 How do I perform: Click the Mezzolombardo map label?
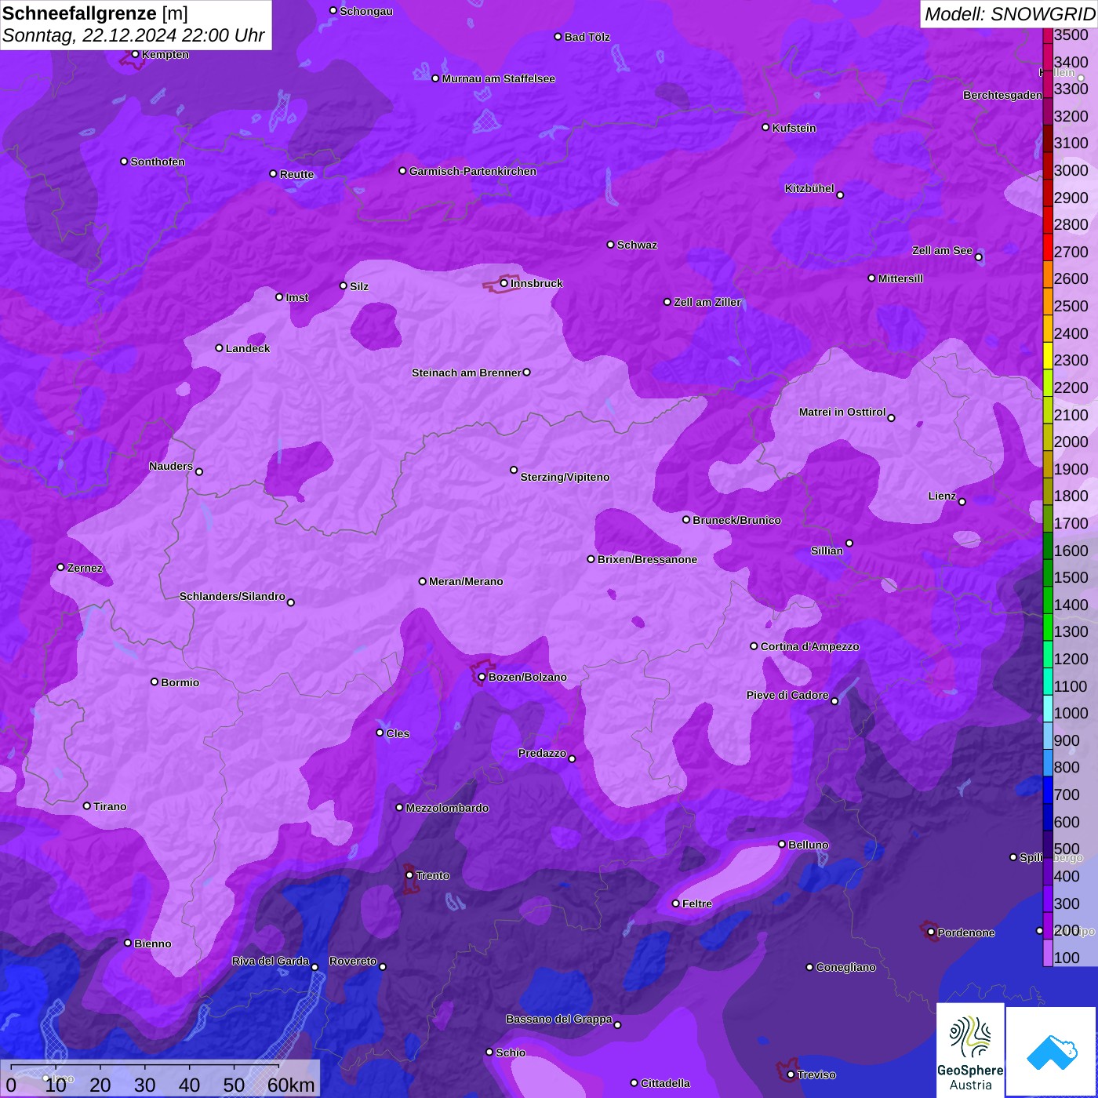click(447, 808)
